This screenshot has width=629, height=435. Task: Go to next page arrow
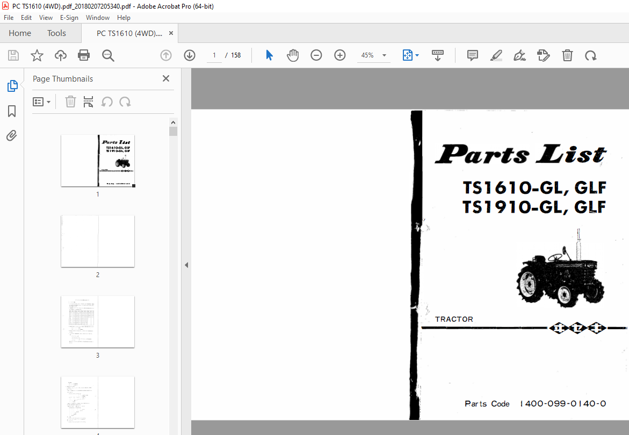[x=189, y=55]
